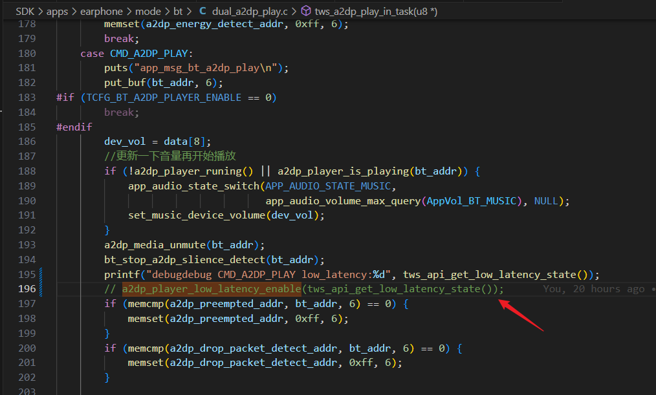Click the TCFG_BT_A2DP_PLAYER_ENABLE macro
656x395 pixels.
[164, 98]
